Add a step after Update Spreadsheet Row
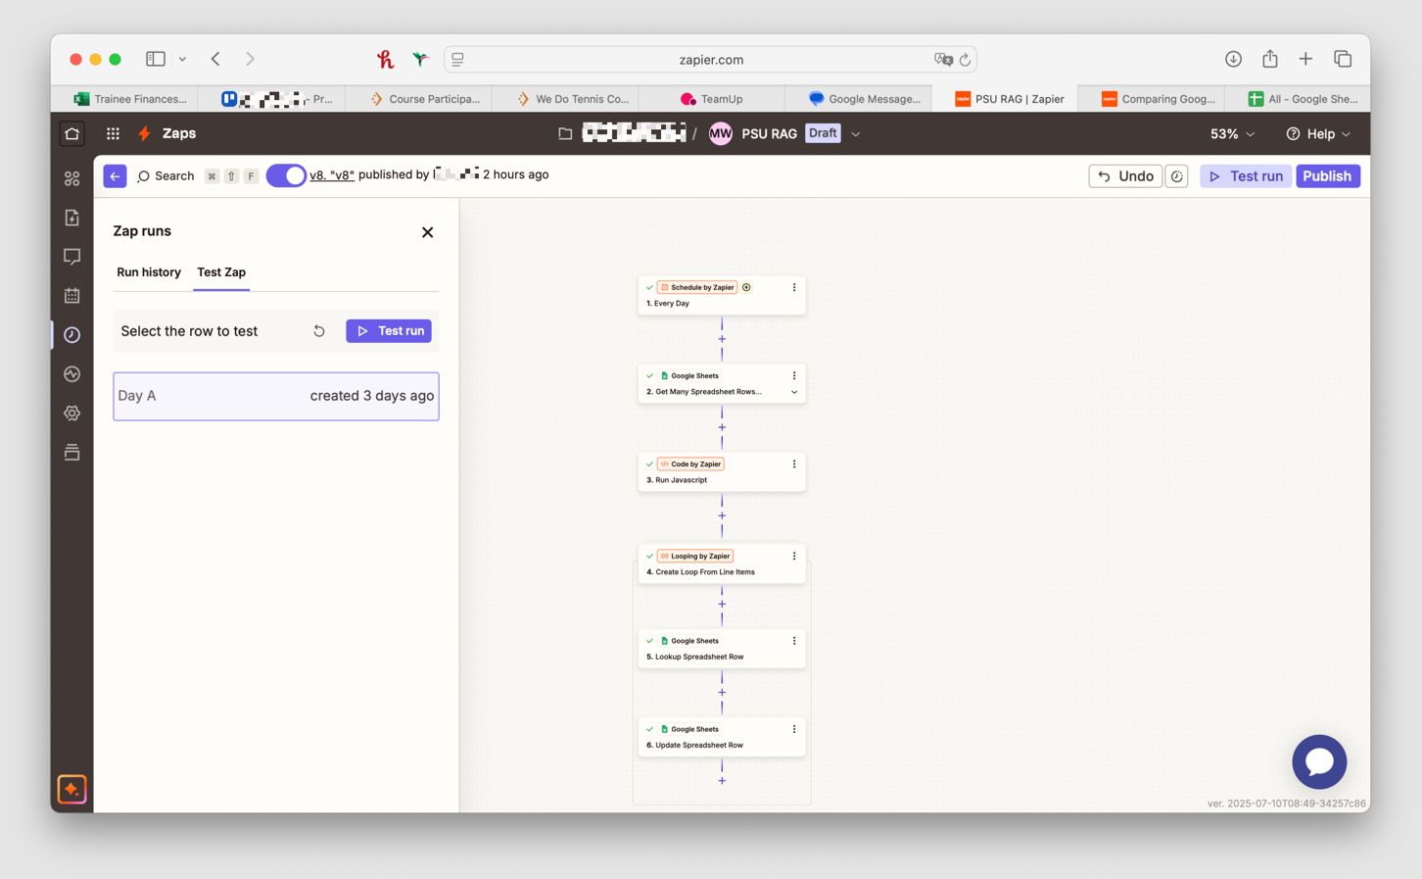 tap(722, 781)
